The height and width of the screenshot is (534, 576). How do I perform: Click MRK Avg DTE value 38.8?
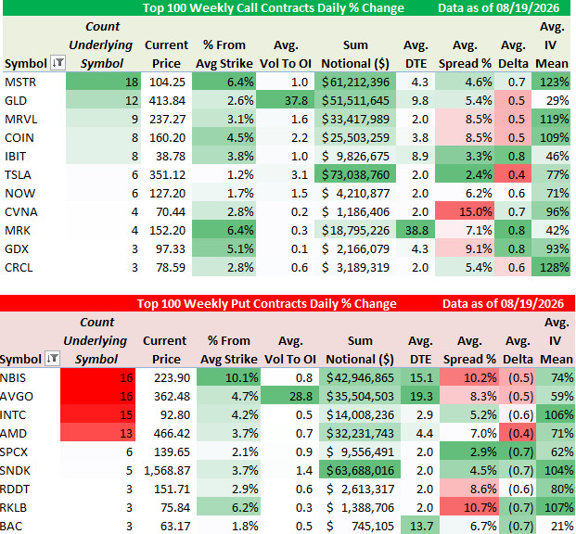(416, 230)
